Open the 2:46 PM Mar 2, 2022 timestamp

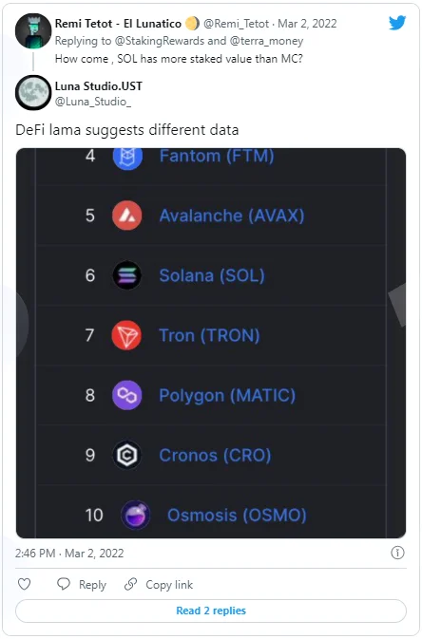(69, 553)
